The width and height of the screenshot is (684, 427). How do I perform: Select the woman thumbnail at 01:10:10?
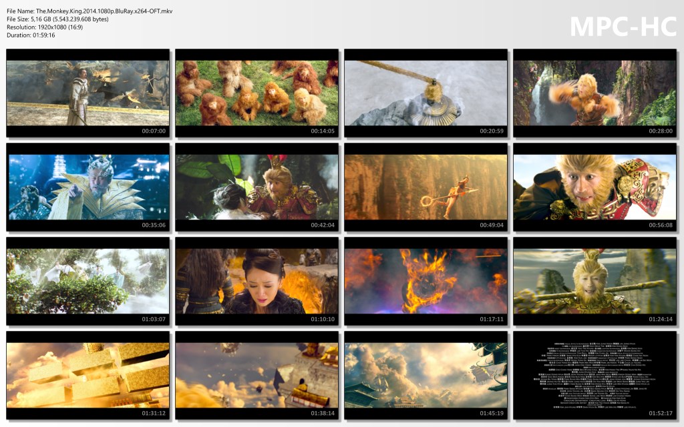[x=256, y=281]
